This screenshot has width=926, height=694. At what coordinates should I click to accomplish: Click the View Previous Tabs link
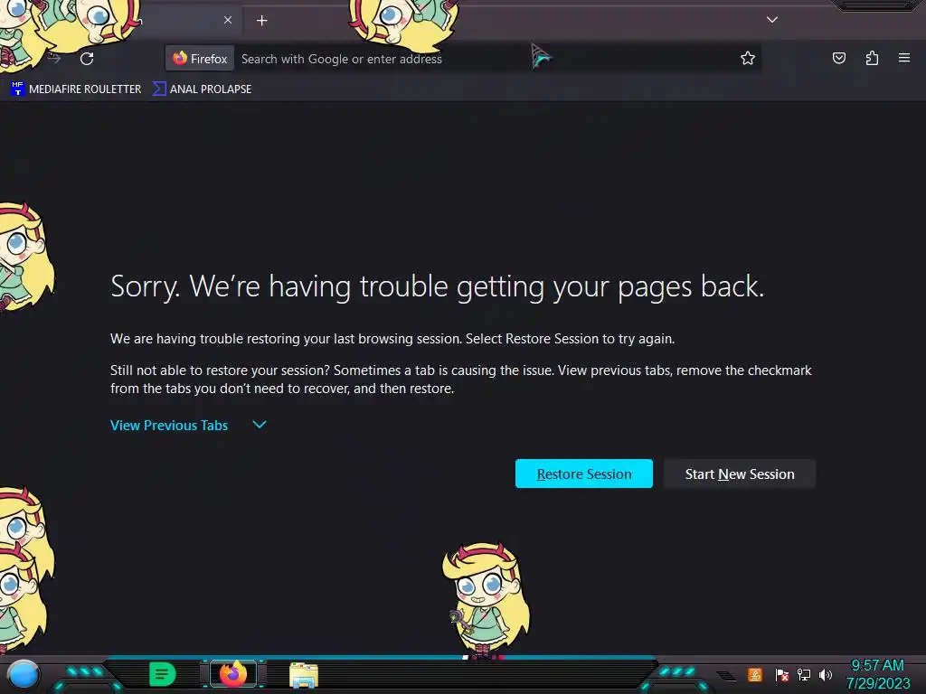pyautogui.click(x=169, y=426)
